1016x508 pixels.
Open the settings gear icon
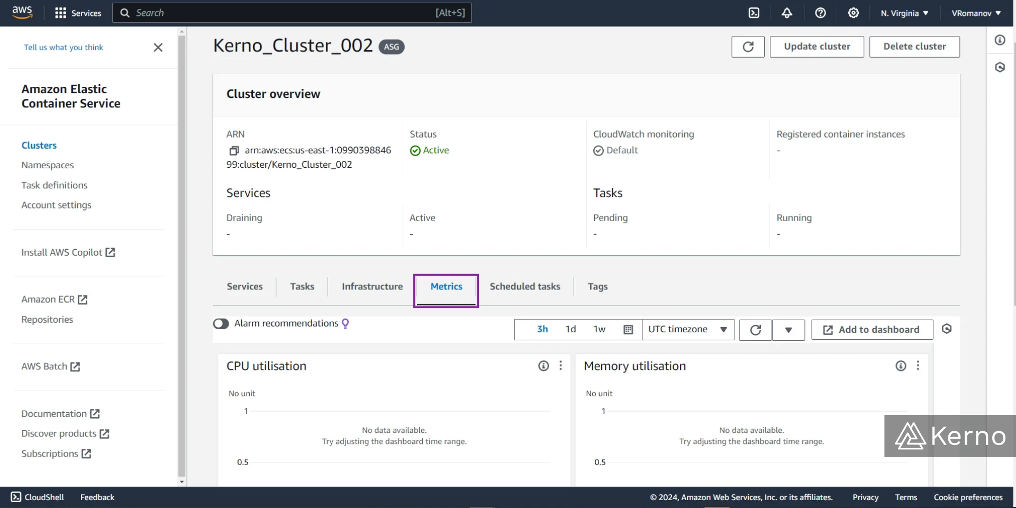[x=854, y=13]
